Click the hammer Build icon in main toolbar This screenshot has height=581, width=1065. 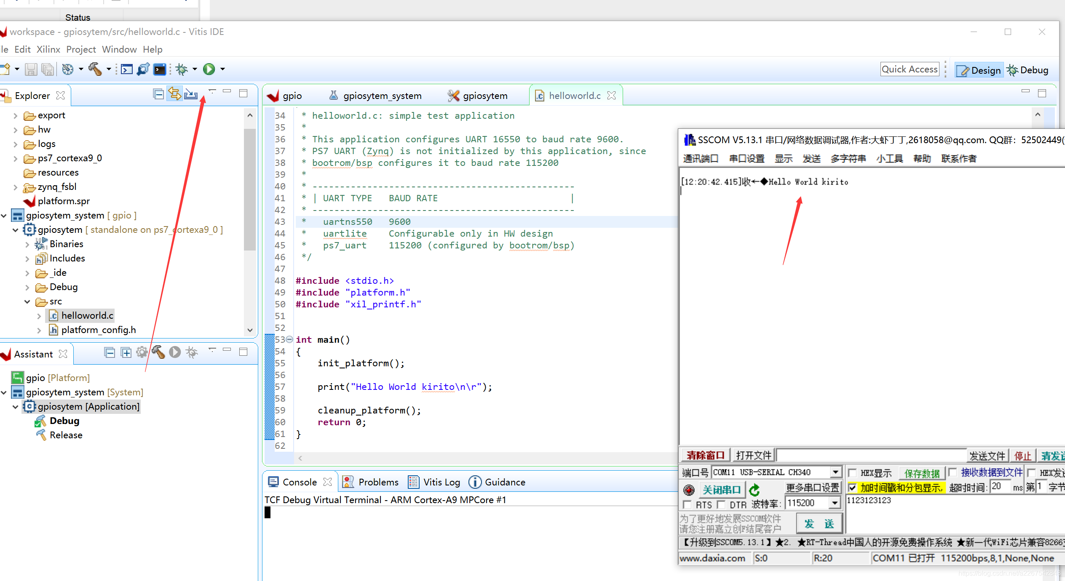coord(95,69)
